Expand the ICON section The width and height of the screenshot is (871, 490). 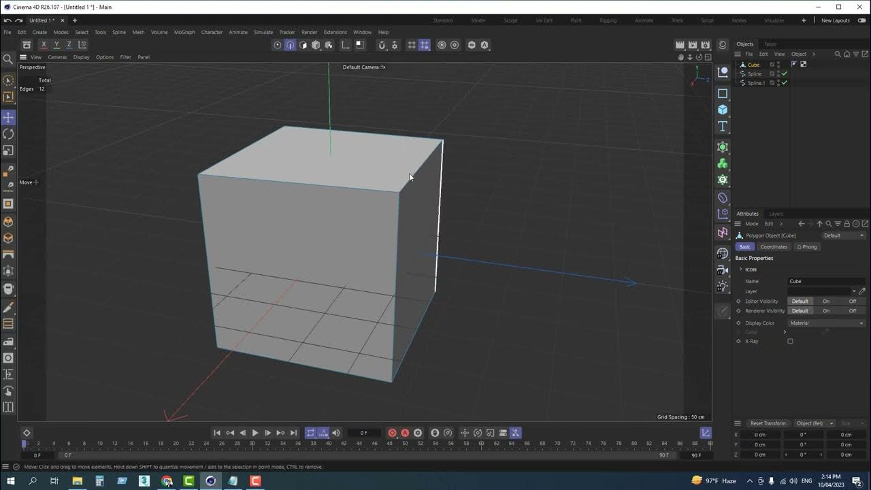[x=741, y=269]
